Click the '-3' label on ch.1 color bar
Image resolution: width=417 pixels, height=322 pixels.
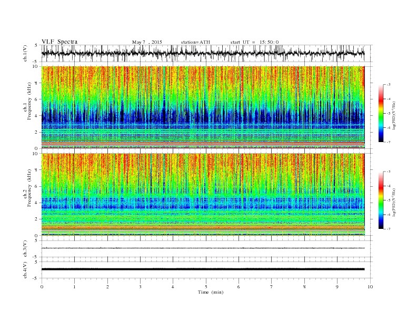point(389,85)
